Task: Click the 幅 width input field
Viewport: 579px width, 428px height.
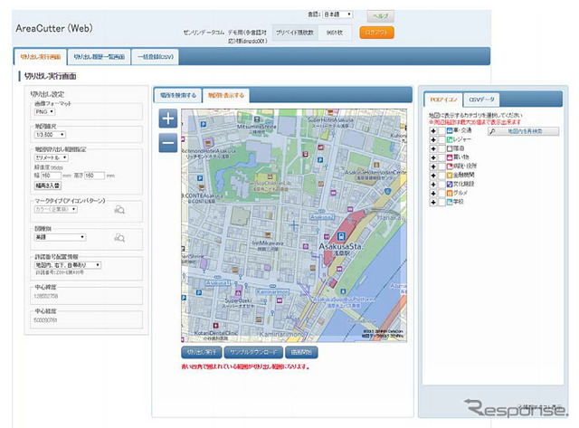Action: [x=51, y=176]
